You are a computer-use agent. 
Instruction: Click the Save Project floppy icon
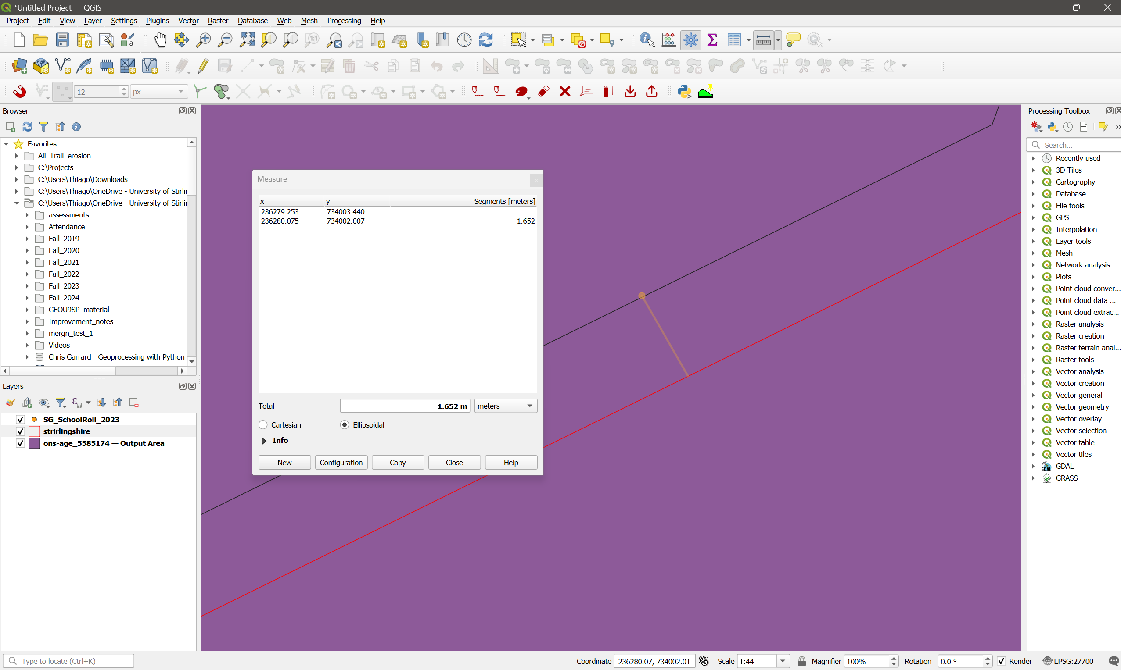(63, 40)
